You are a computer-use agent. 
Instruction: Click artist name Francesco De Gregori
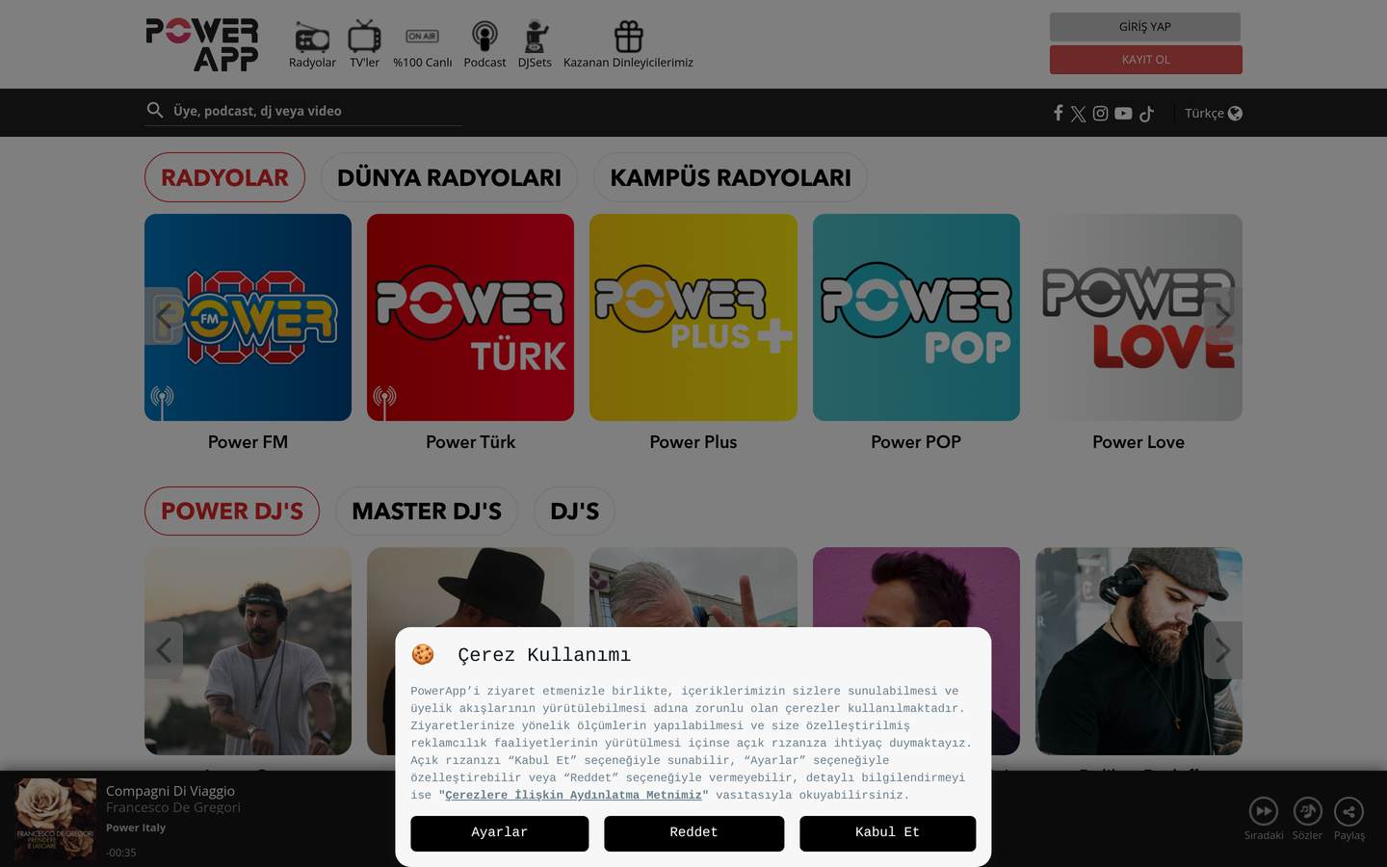173,807
